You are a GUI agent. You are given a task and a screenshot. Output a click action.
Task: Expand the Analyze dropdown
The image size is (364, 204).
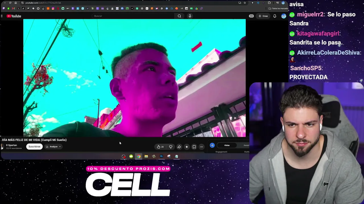pyautogui.click(x=53, y=147)
